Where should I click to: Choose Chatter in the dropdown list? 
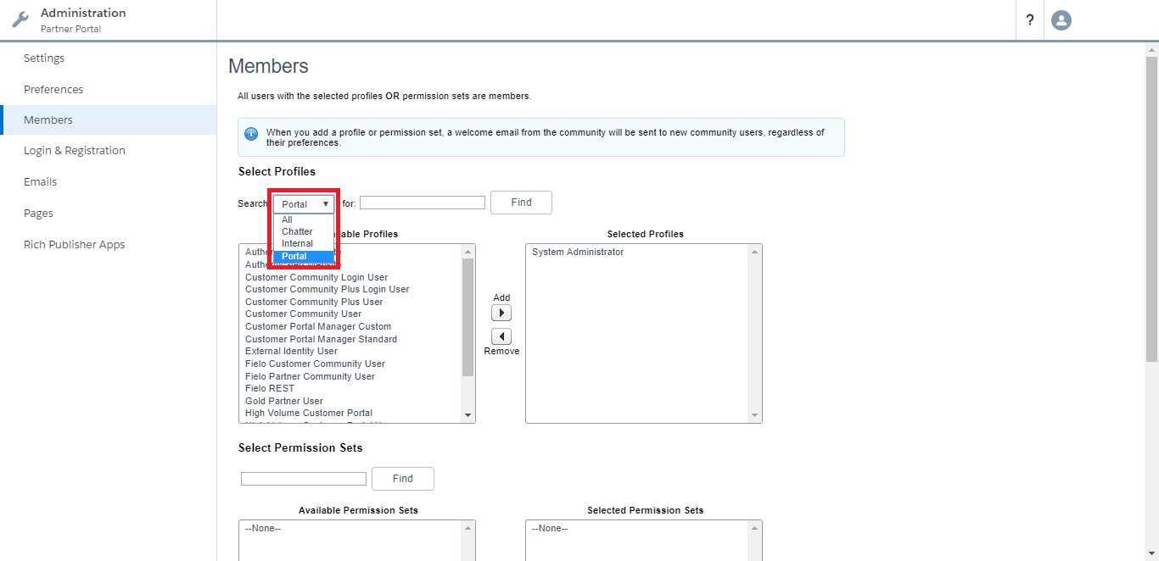304,231
